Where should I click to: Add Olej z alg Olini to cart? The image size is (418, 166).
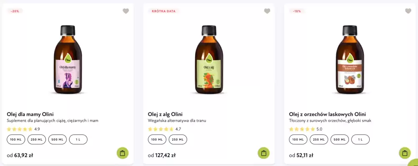tap(263, 153)
